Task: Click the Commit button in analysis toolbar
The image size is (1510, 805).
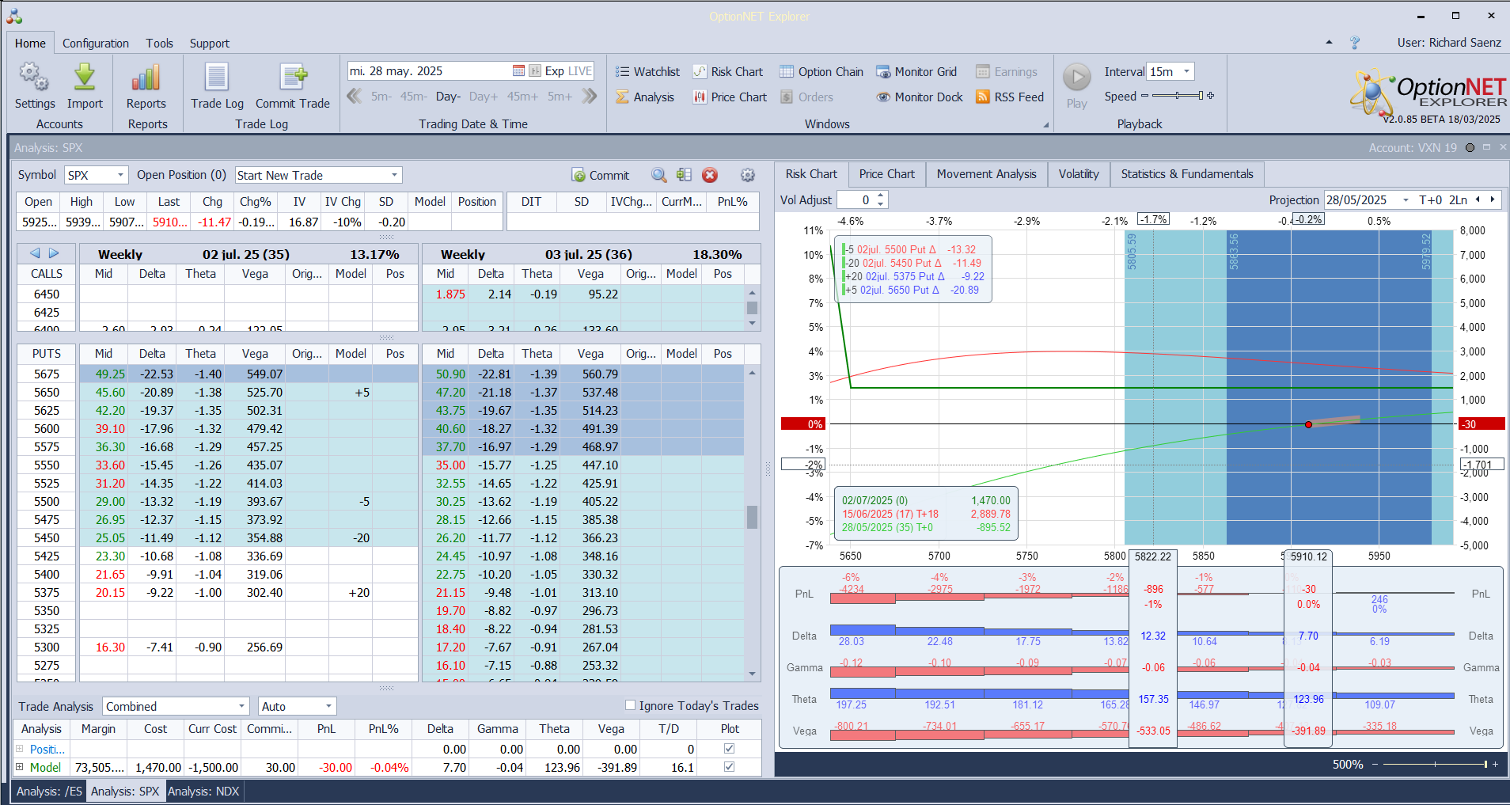Action: pos(601,175)
